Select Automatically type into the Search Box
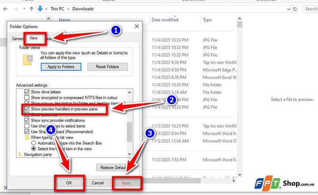 click(34, 143)
